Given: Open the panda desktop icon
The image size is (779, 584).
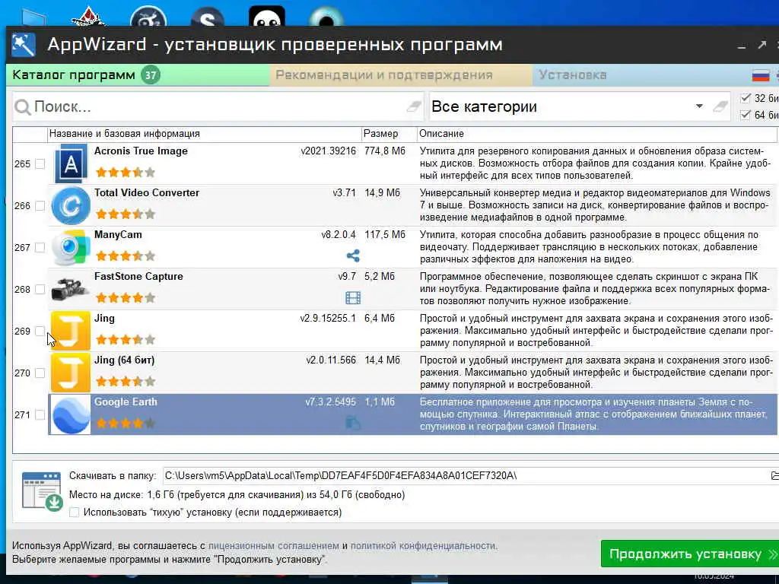Looking at the screenshot, I should coord(267,17).
